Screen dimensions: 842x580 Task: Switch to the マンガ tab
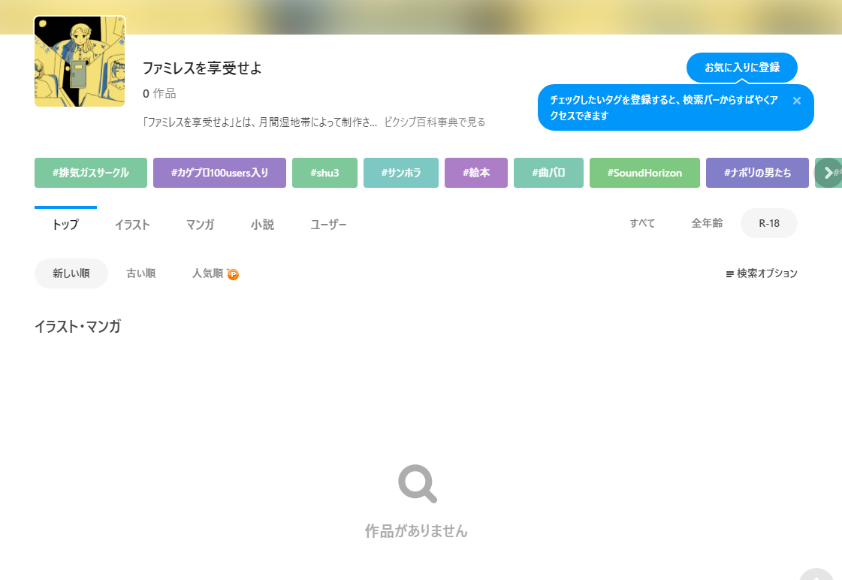[x=200, y=225]
